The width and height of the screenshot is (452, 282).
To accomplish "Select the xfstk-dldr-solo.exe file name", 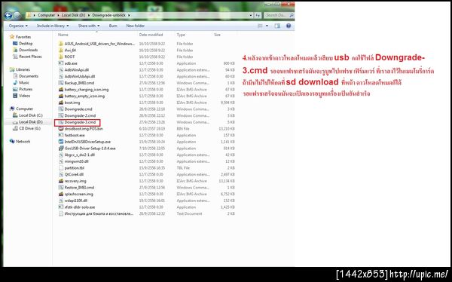I will [80, 207].
